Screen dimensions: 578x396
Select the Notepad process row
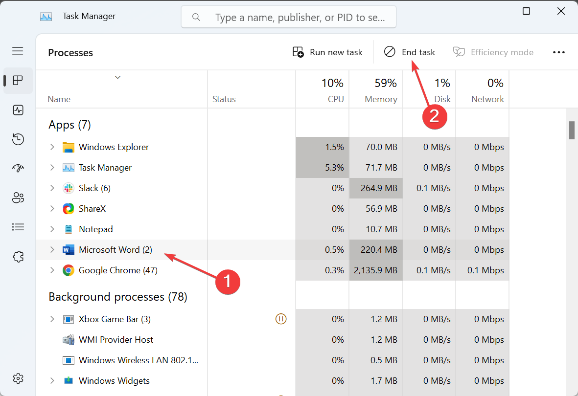96,229
